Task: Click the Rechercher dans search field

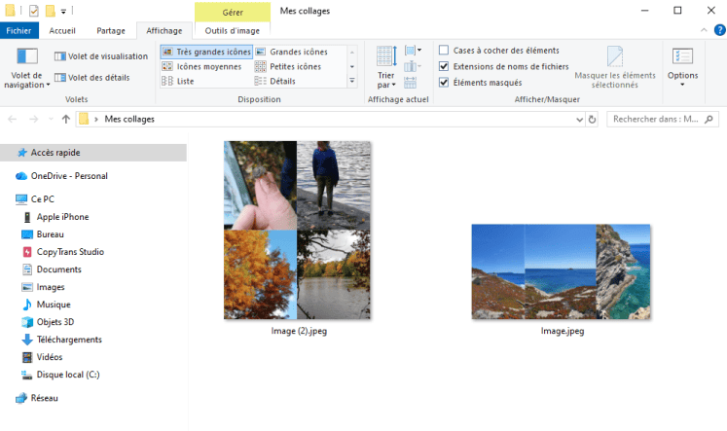Action: (663, 119)
